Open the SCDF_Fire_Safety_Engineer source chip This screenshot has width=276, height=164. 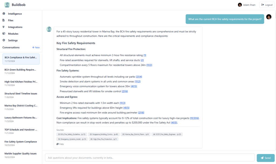point(167,134)
